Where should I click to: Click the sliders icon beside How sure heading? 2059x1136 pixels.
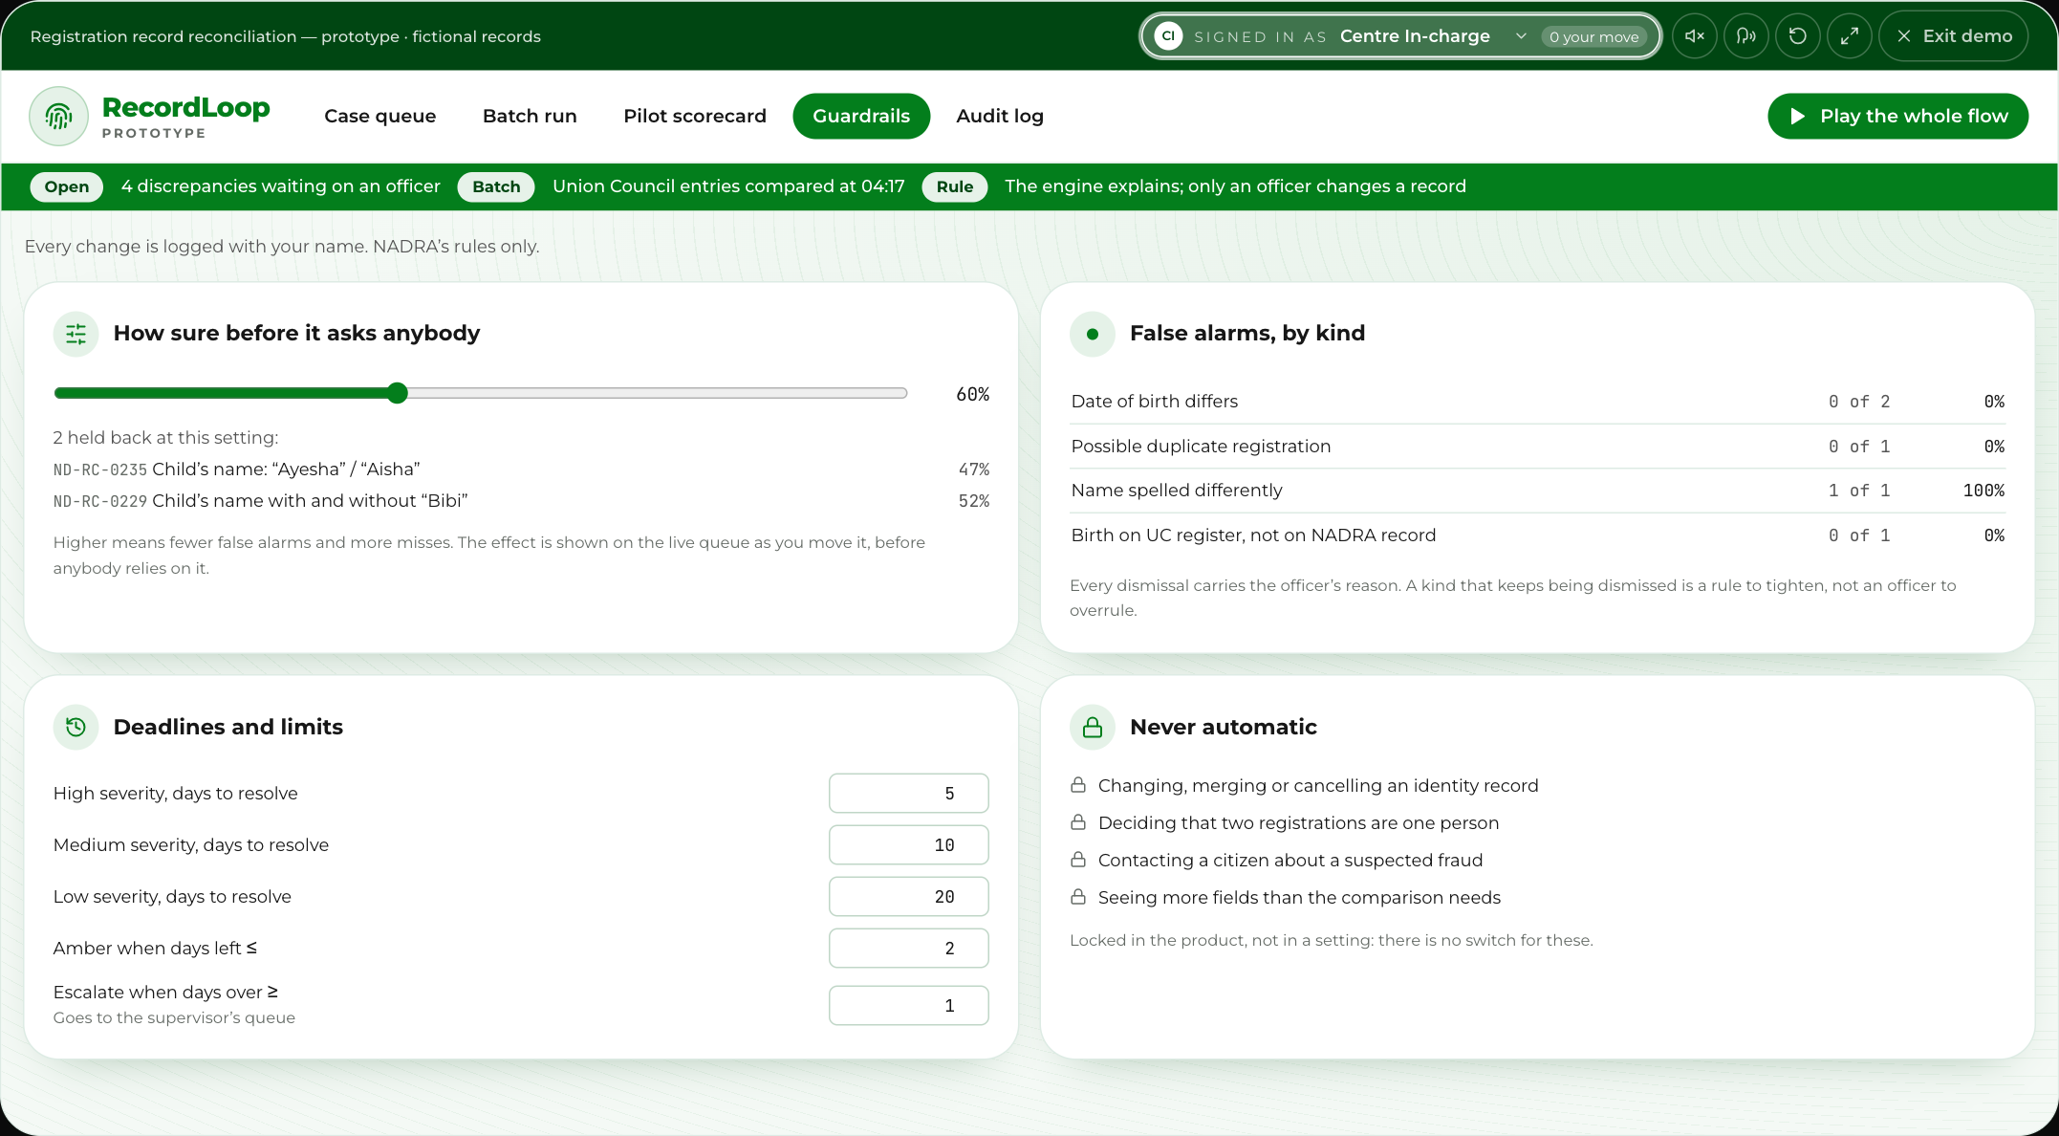click(76, 334)
